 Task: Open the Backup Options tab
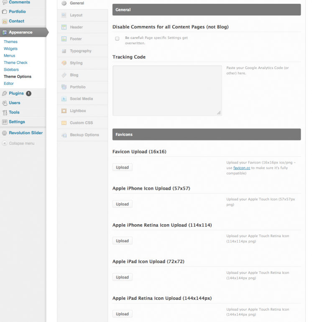coord(82,135)
